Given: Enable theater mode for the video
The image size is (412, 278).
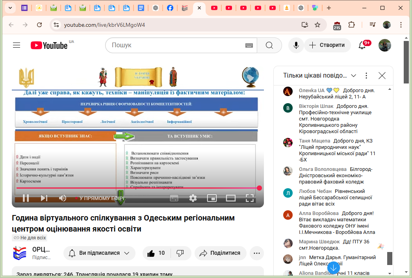Looking at the screenshot, I should tap(231, 198).
